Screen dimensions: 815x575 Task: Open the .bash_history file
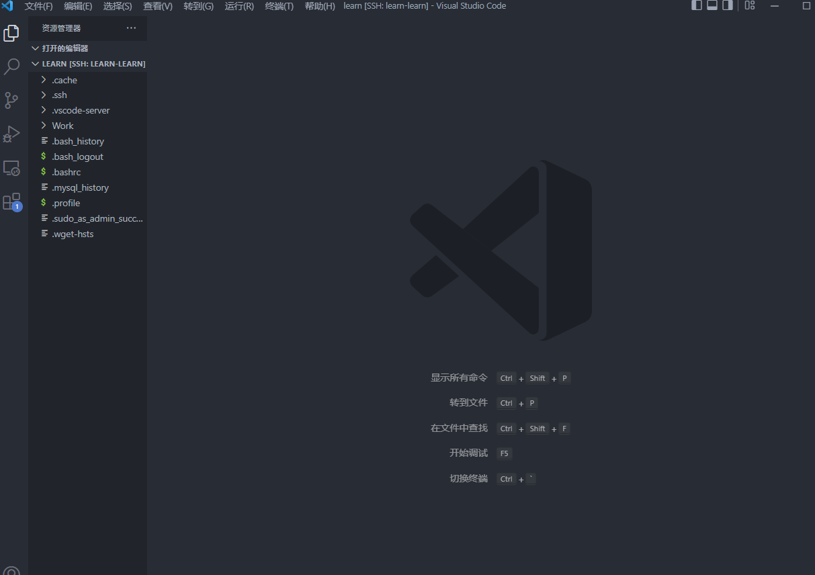click(87, 141)
